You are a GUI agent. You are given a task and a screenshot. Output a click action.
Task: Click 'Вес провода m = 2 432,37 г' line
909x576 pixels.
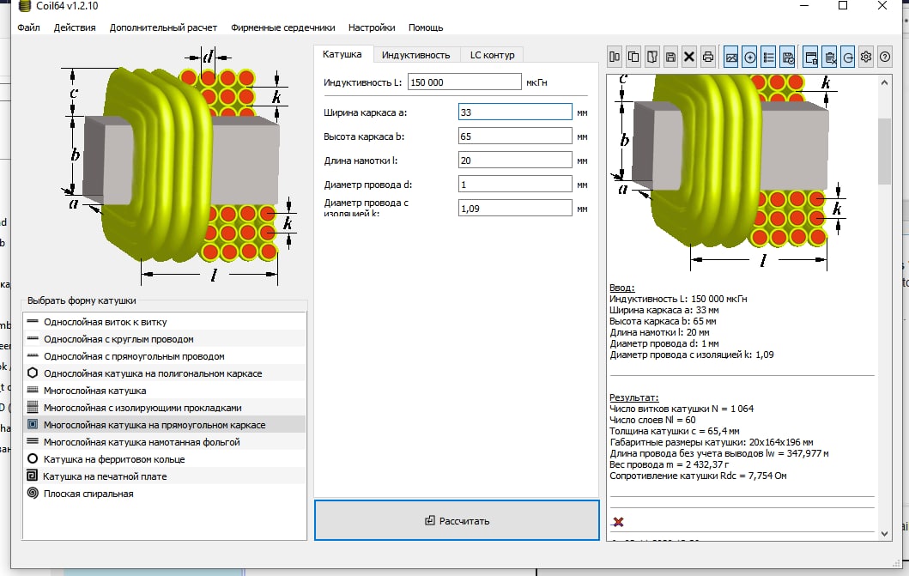669,464
